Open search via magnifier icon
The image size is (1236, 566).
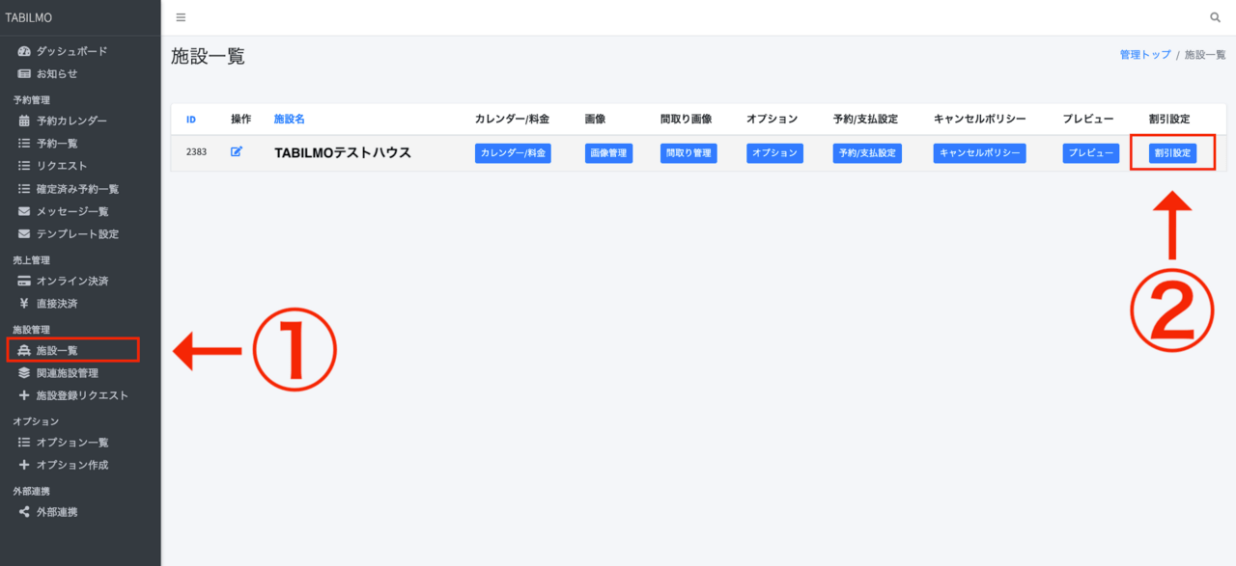[1215, 17]
